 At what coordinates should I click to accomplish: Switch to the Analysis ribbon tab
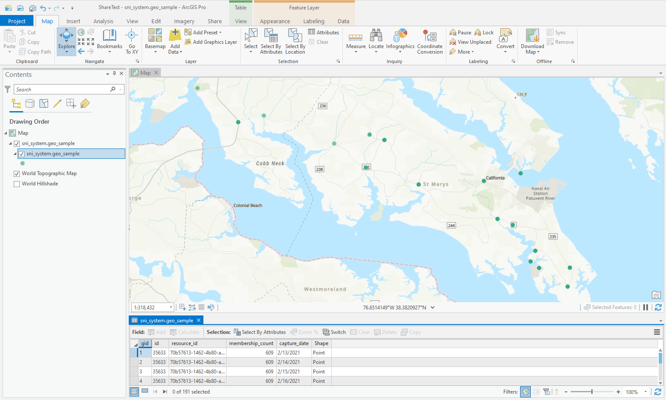(x=103, y=21)
